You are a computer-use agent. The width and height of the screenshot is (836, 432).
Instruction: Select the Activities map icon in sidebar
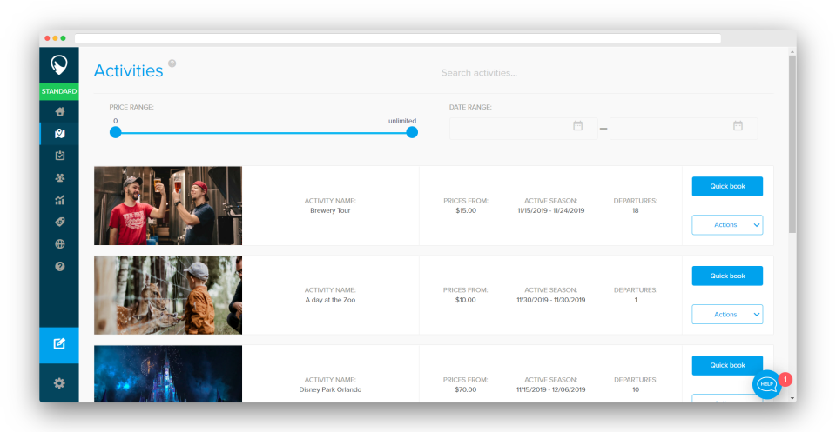coord(60,134)
